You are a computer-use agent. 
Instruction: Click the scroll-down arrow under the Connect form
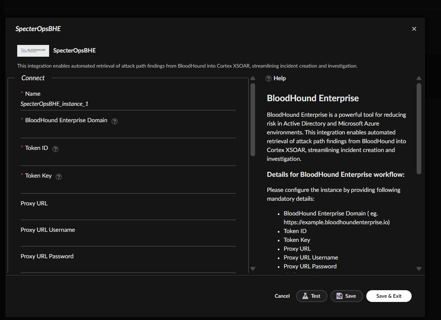coord(253,269)
